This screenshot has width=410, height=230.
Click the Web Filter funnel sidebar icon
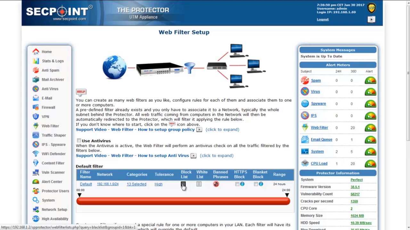36,126
